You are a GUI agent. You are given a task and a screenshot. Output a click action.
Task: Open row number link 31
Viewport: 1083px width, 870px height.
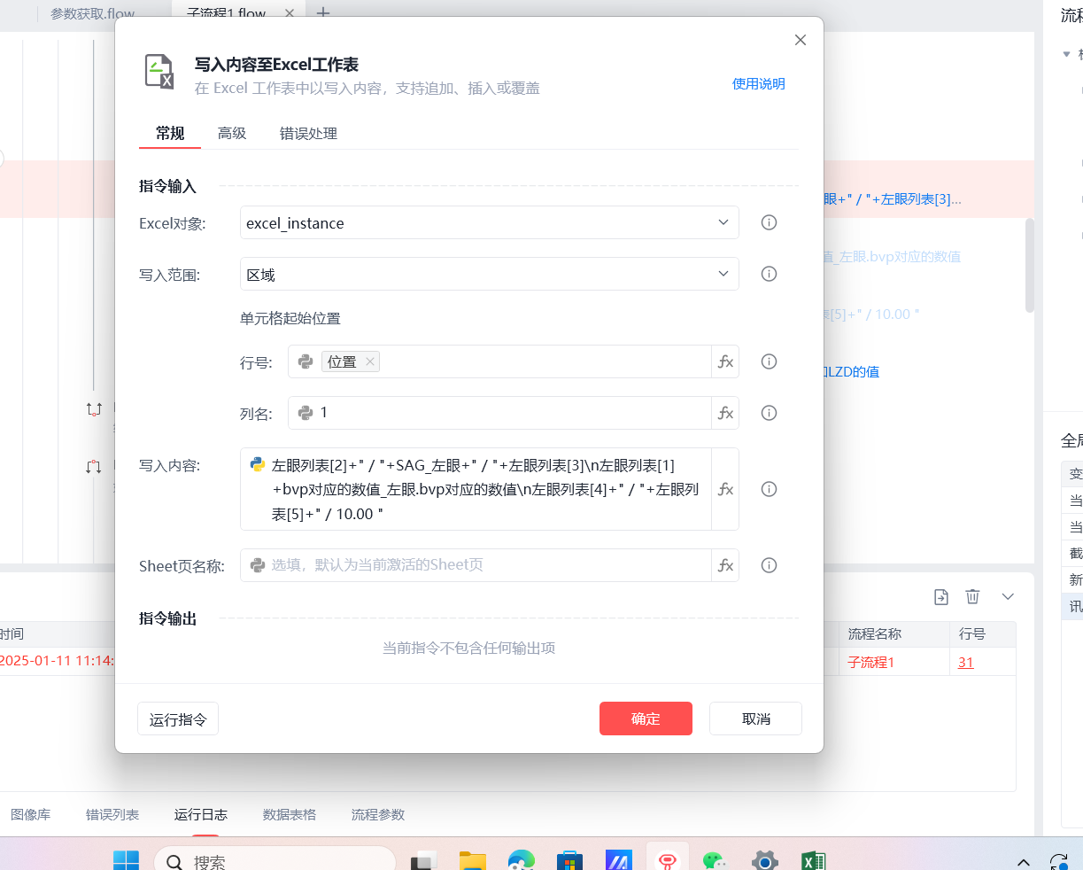(x=966, y=663)
